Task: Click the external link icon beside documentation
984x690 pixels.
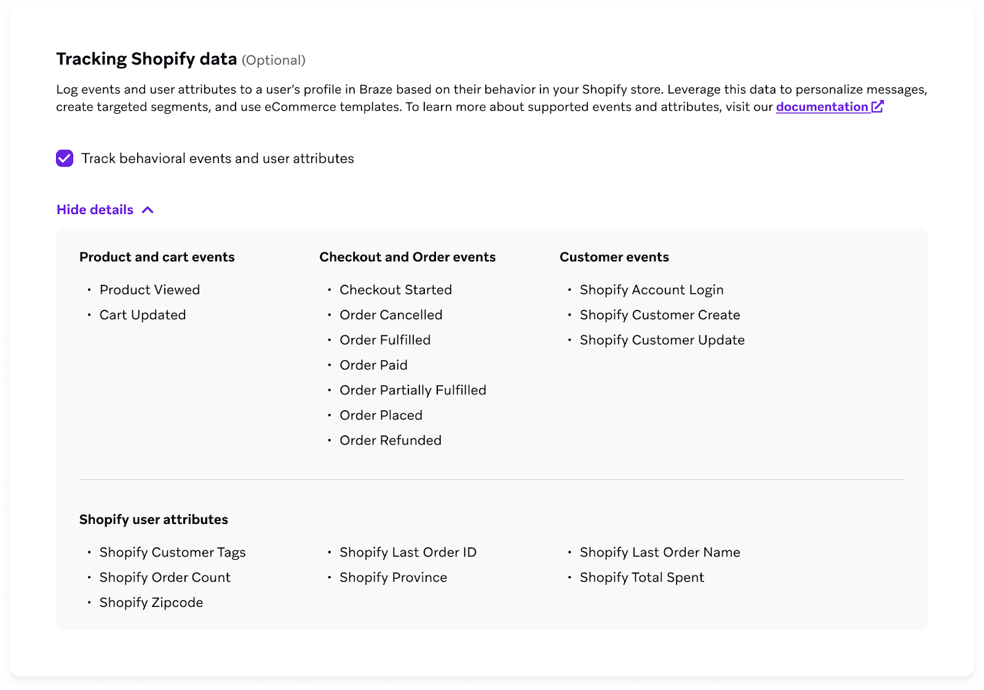Action: coord(878,107)
